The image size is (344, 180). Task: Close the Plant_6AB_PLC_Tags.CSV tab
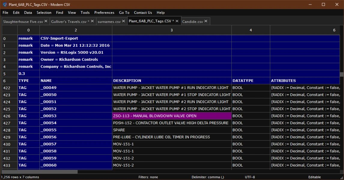[177, 21]
